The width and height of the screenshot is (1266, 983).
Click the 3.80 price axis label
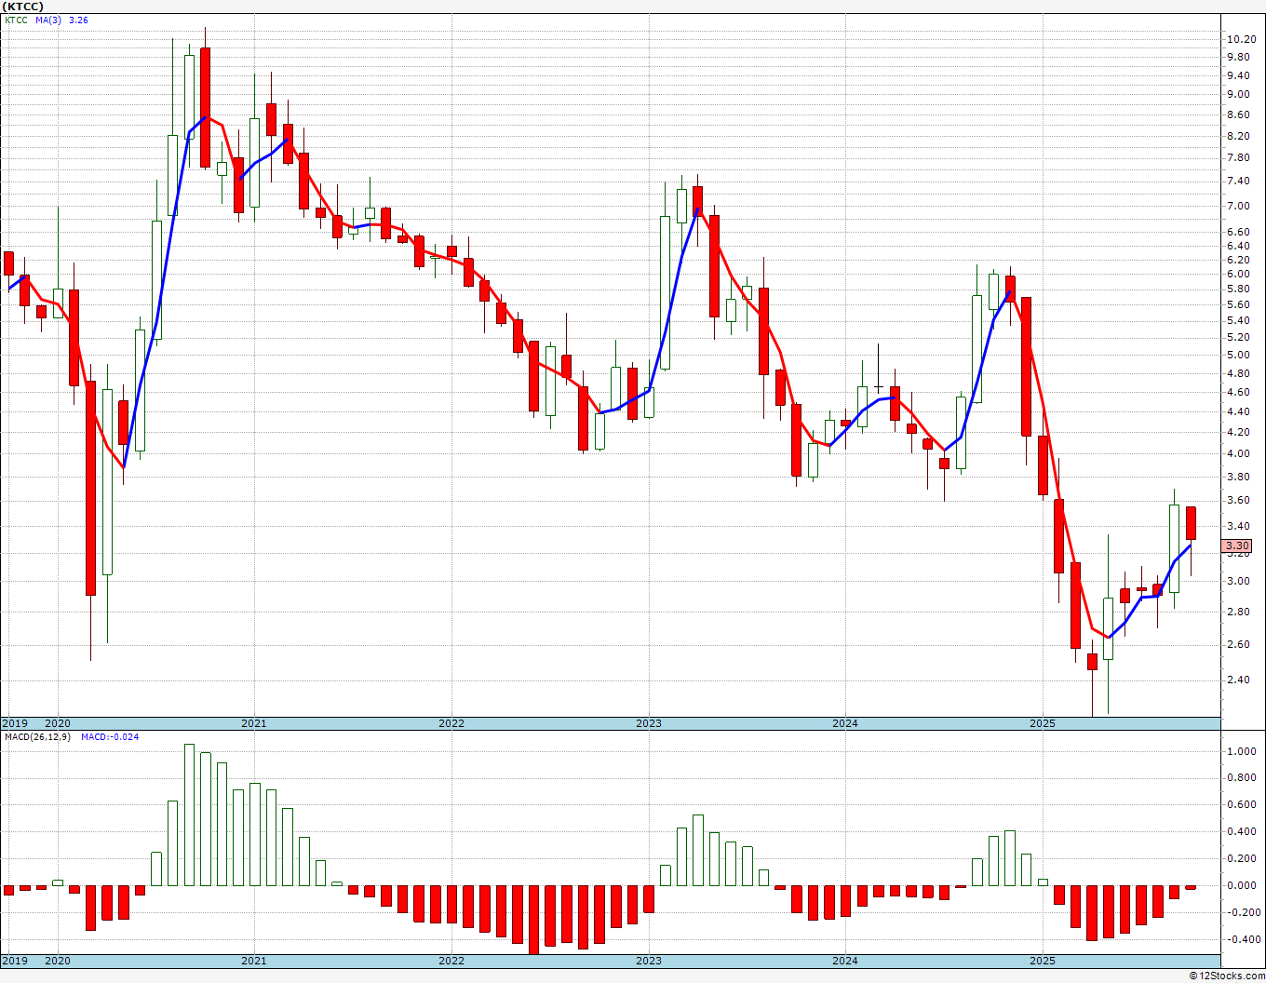pos(1238,477)
